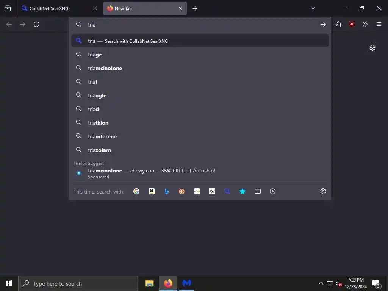Open Firefox View icon
This screenshot has width=388, height=291.
pyautogui.click(x=8, y=8)
